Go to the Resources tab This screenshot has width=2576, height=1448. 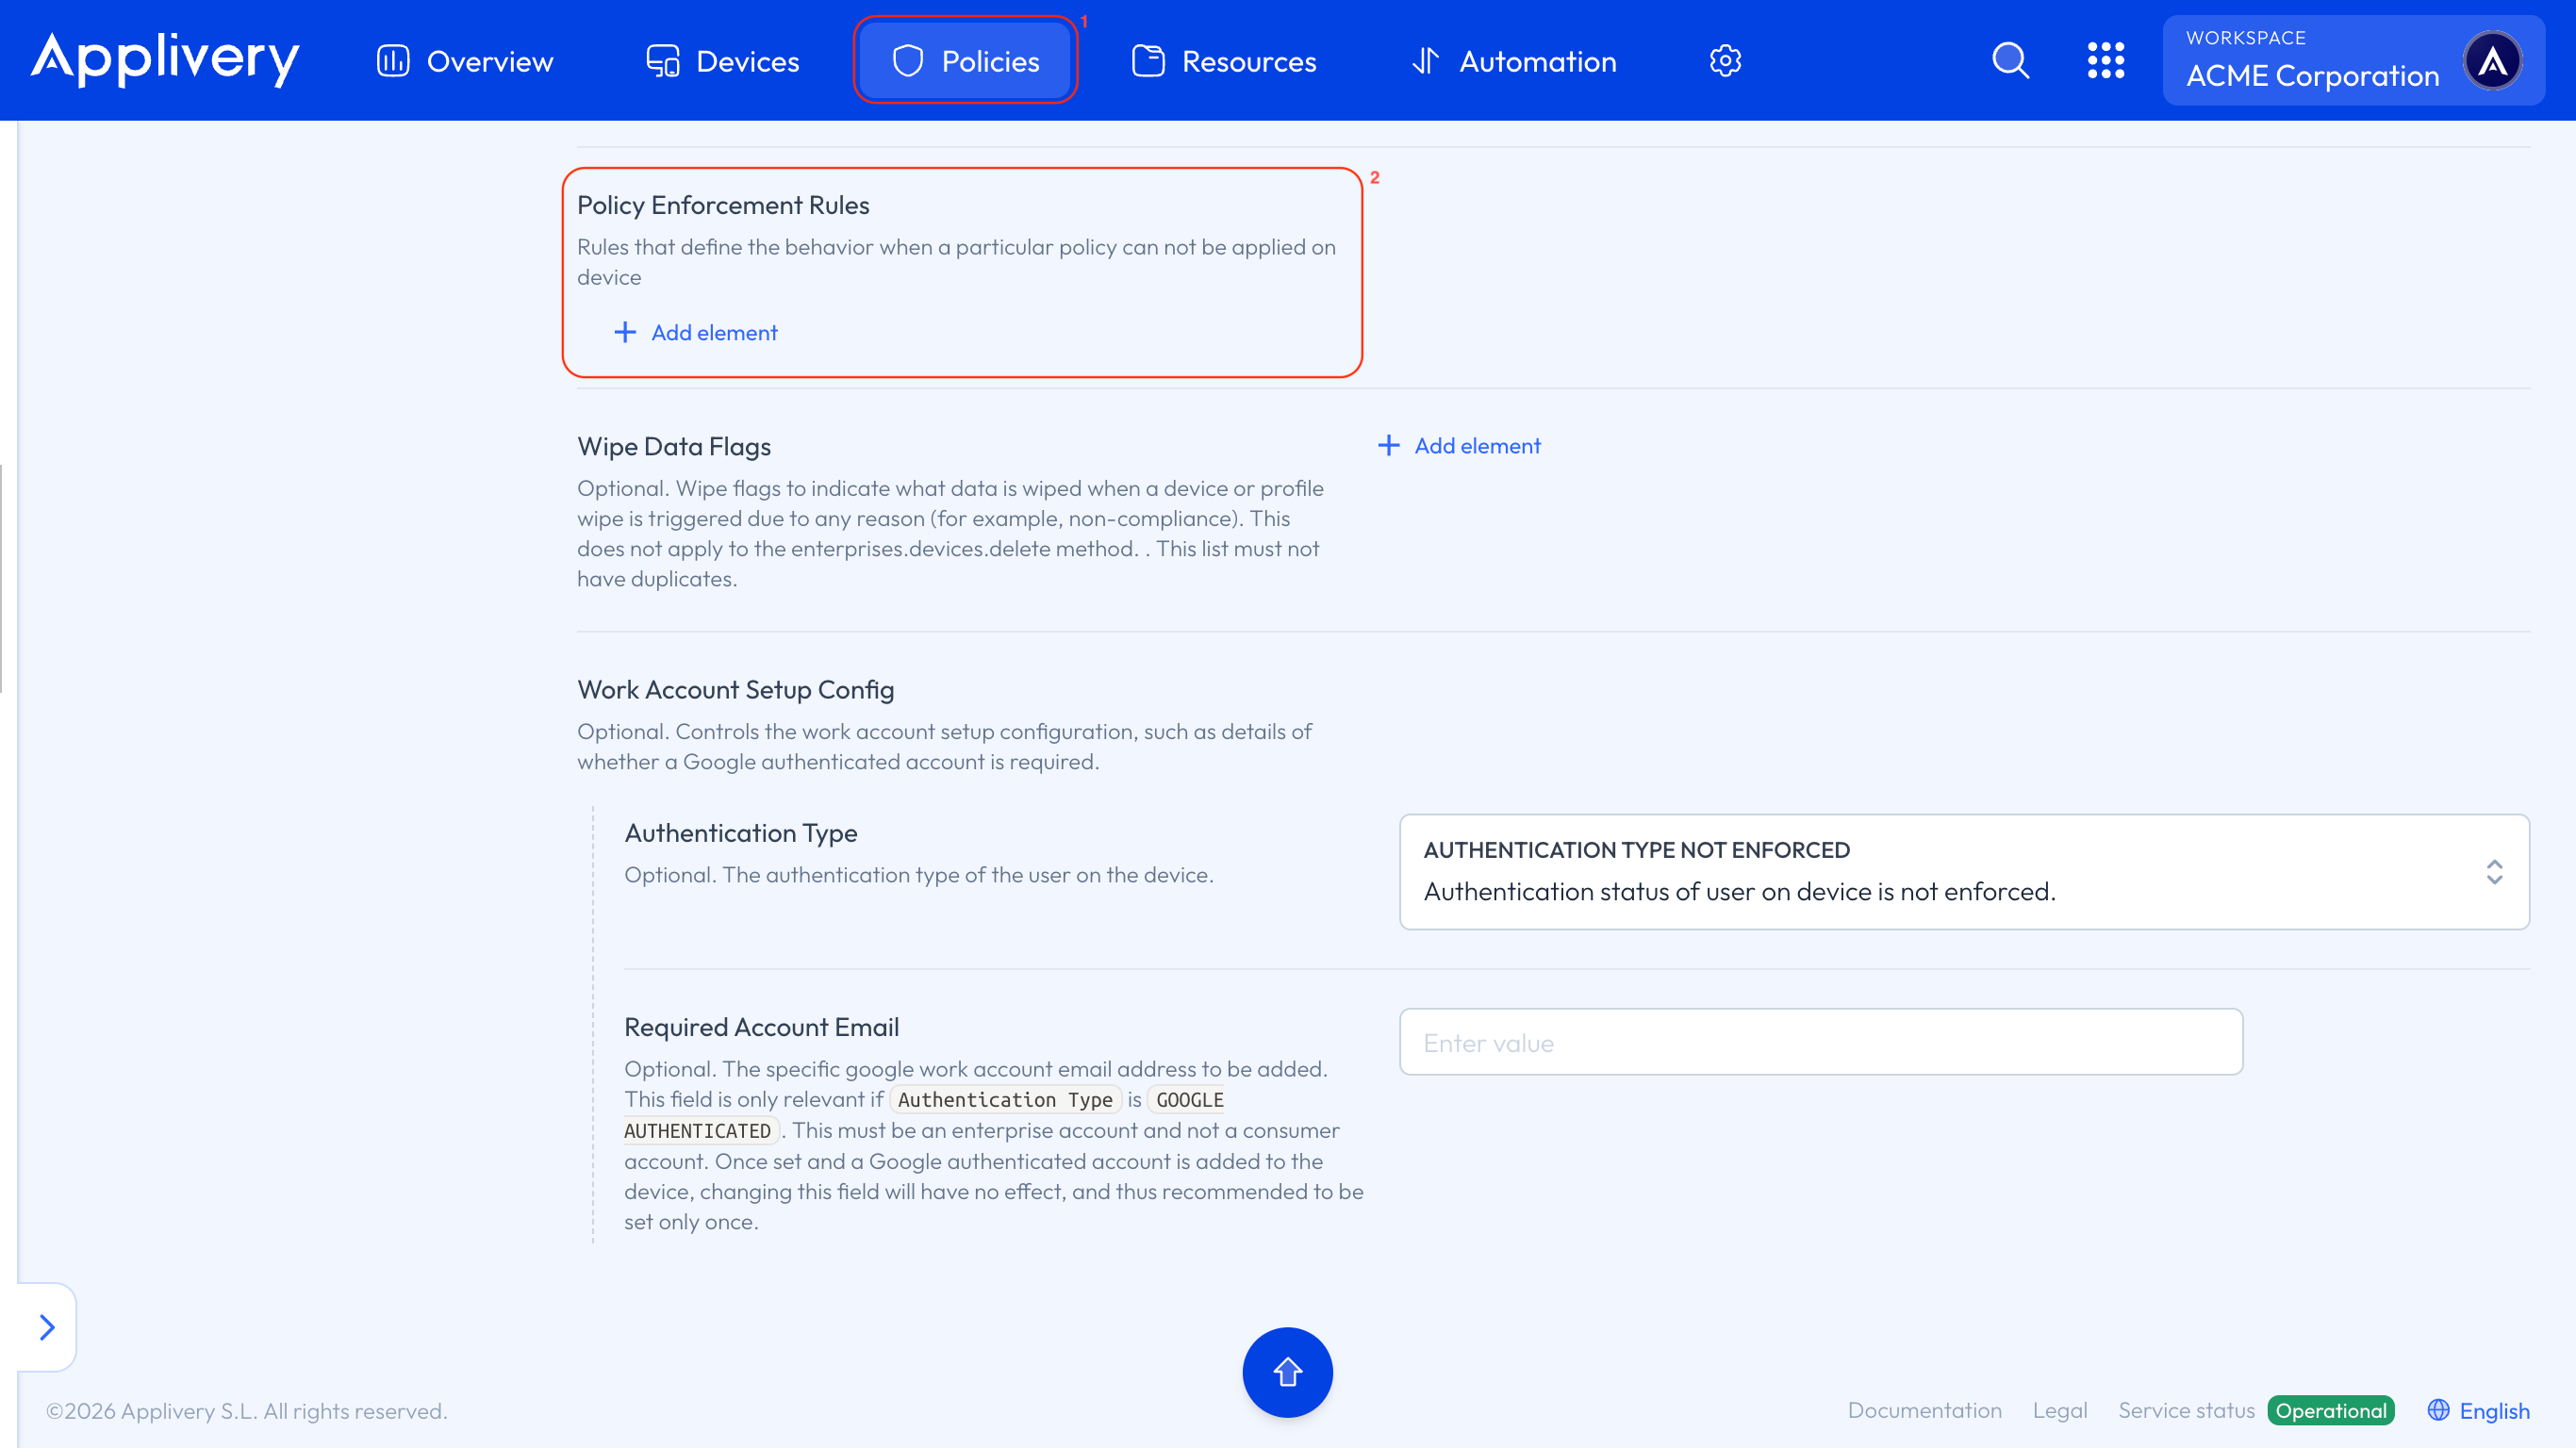click(1224, 61)
